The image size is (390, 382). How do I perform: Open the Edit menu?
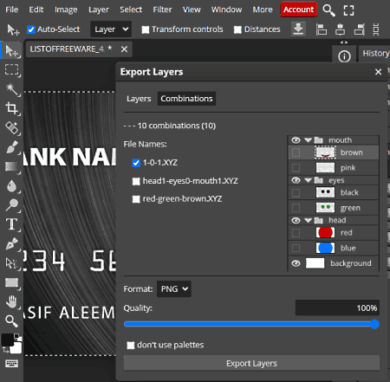[36, 10]
